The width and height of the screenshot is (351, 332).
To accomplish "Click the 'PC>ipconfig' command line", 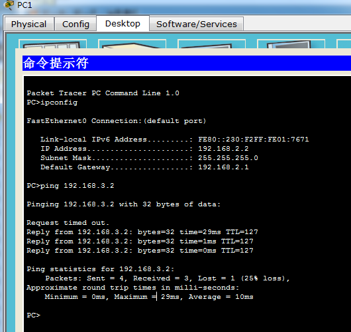I will point(52,103).
